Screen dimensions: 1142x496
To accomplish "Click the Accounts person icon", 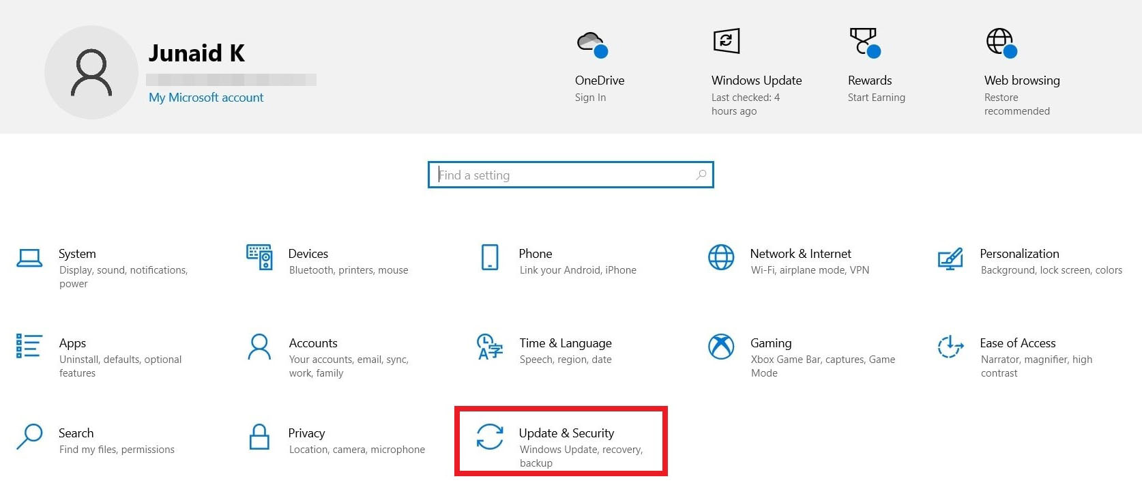I will tap(259, 347).
